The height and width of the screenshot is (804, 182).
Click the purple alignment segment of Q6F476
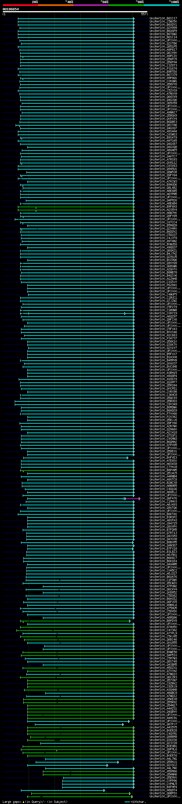(x=133, y=499)
